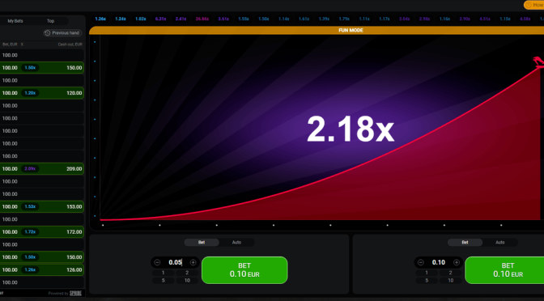The height and width of the screenshot is (301, 544).
Task: Click the 6.31x result in round history
Action: (x=160, y=19)
